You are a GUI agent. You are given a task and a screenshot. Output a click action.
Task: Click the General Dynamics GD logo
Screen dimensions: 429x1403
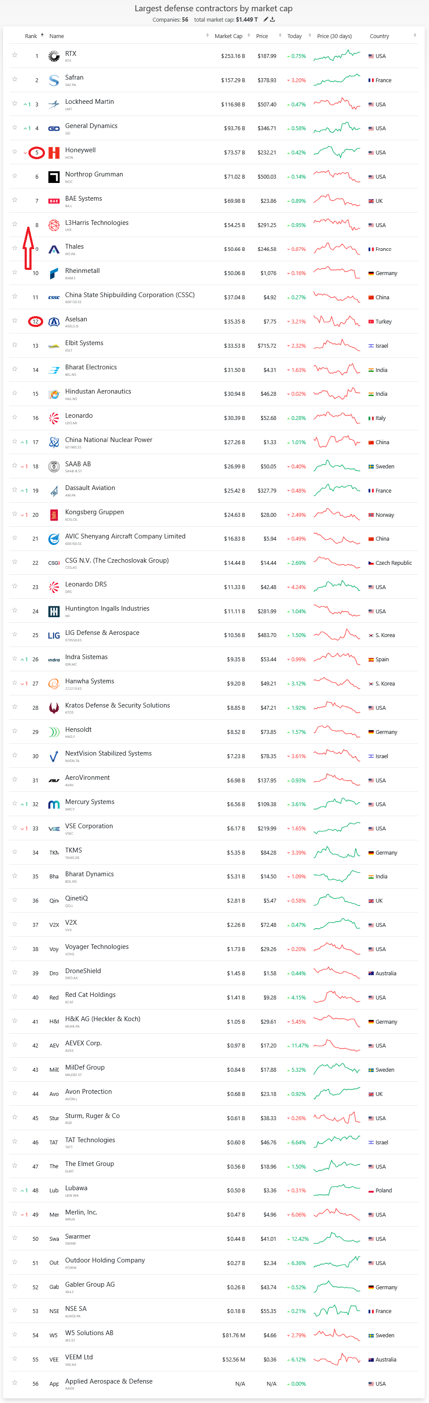tap(54, 128)
